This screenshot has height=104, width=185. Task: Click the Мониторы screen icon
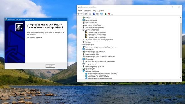[84, 59]
